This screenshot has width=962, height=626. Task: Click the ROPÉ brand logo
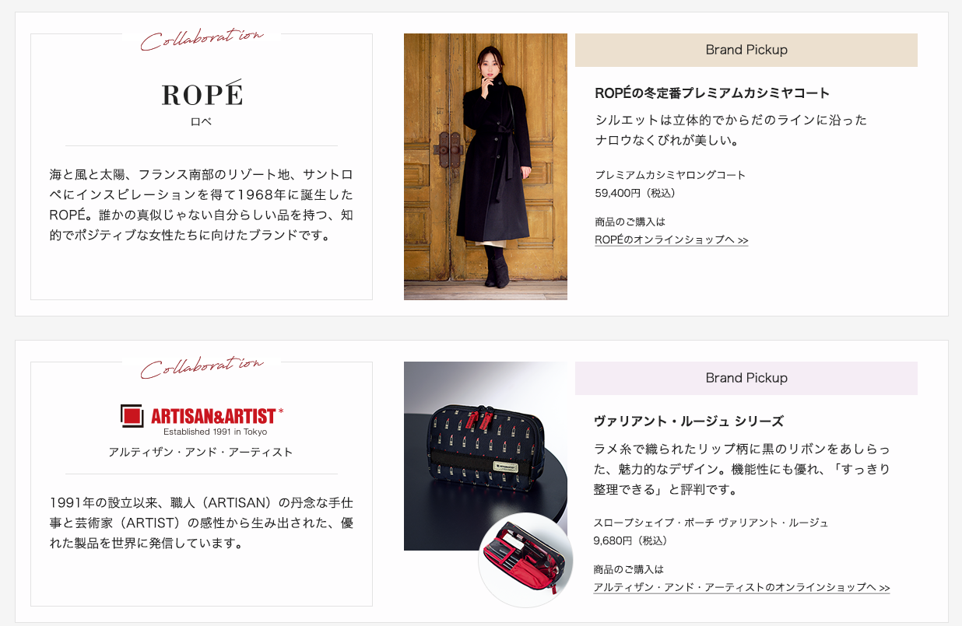[x=202, y=93]
